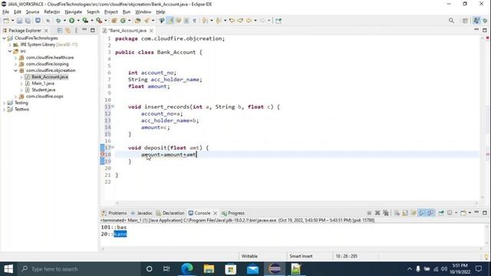The width and height of the screenshot is (491, 276).
Task: Switch to the Progress tab
Action: (x=233, y=213)
